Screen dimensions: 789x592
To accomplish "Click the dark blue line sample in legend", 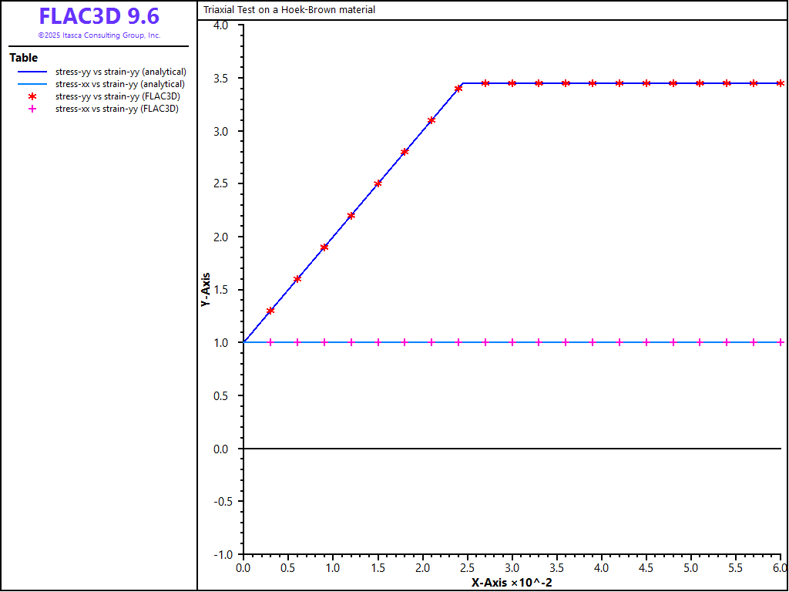I will (x=32, y=72).
